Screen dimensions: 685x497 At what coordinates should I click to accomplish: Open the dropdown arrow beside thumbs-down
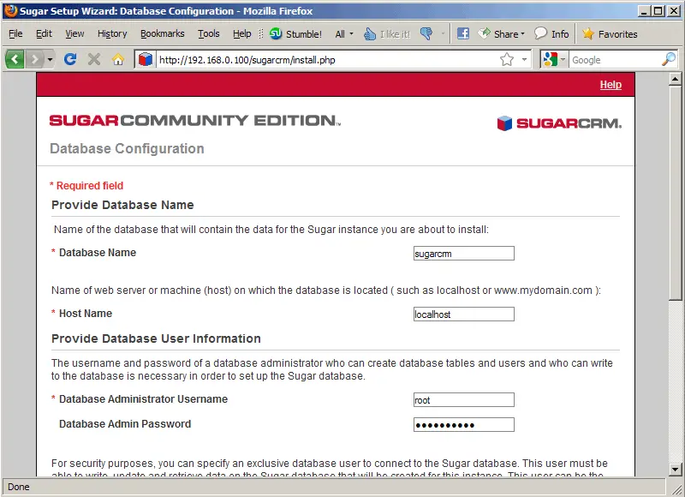[x=443, y=33]
